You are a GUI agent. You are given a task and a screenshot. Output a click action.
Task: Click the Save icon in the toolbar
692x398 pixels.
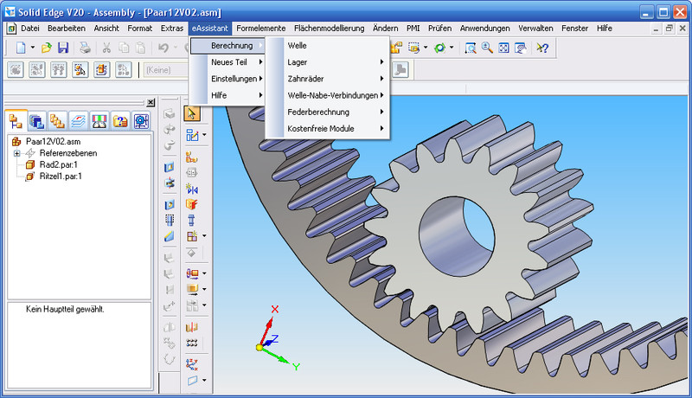tap(63, 48)
